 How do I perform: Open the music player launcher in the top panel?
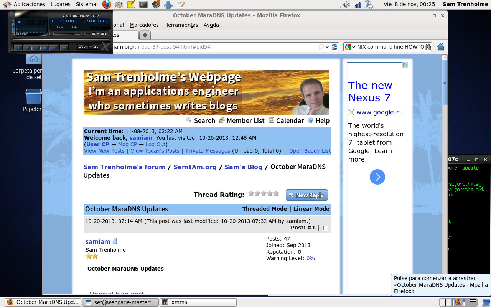[156, 4]
